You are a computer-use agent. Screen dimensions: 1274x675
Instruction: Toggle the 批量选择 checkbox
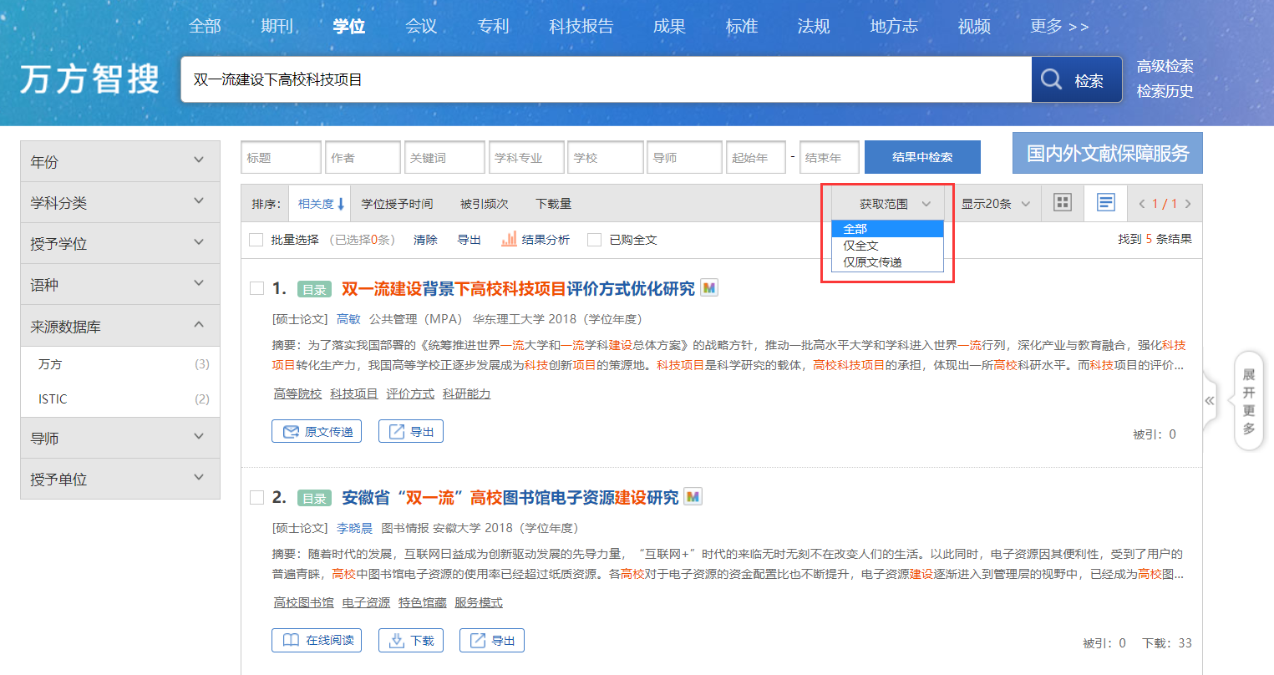click(256, 240)
